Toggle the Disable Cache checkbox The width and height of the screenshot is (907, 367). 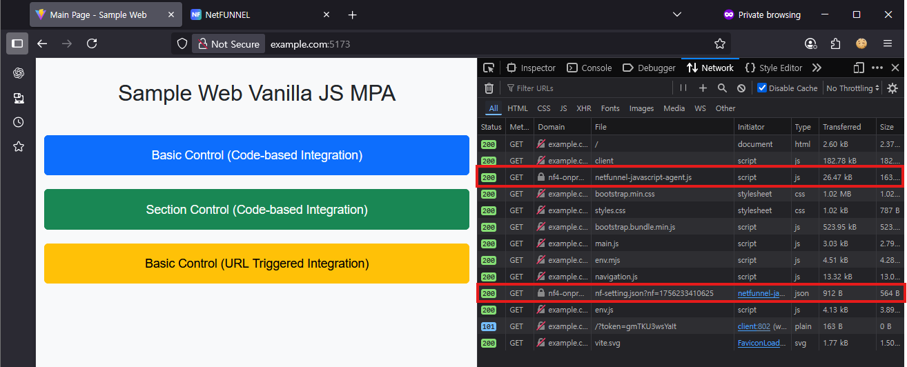[762, 88]
